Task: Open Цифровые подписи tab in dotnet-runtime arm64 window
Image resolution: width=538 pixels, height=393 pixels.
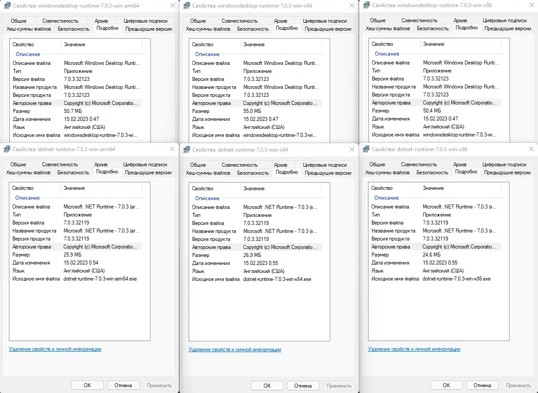Action: click(145, 164)
